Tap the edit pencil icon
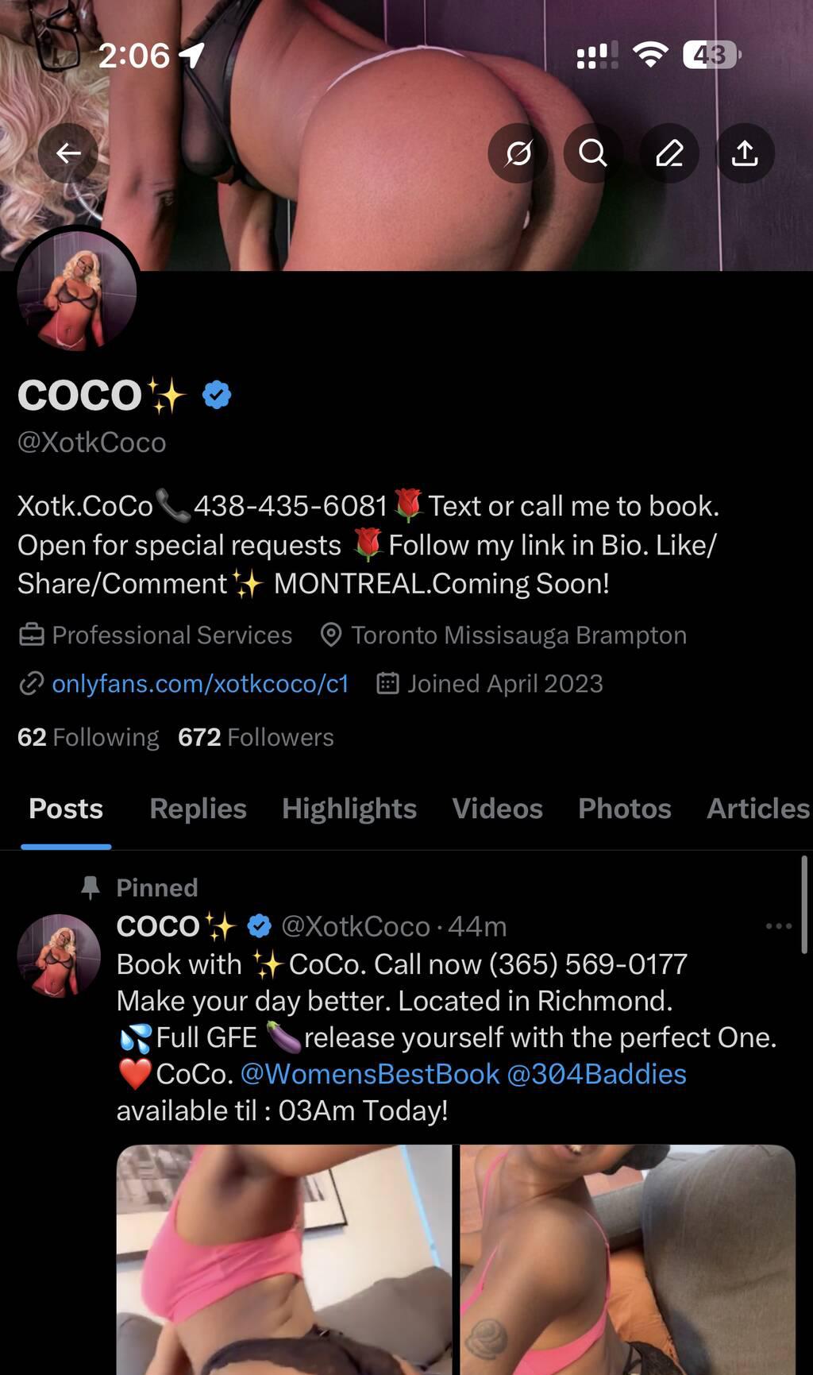This screenshot has width=813, height=1375. click(669, 153)
